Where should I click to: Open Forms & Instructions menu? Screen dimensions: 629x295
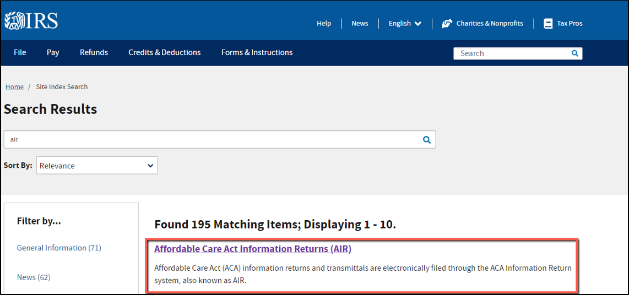point(257,52)
